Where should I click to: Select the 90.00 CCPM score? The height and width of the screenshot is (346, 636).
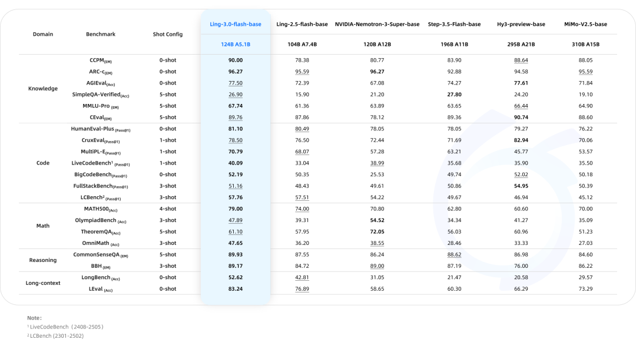[235, 61]
